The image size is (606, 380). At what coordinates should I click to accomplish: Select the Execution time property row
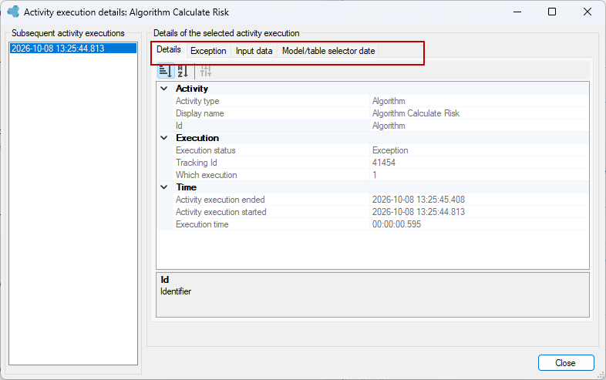pyautogui.click(x=381, y=224)
